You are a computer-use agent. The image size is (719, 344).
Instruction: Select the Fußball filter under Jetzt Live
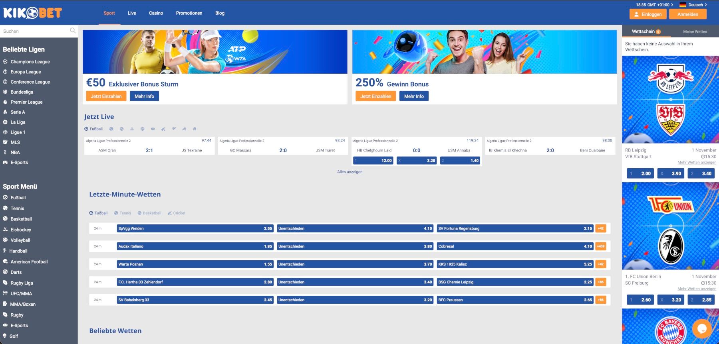pos(93,129)
